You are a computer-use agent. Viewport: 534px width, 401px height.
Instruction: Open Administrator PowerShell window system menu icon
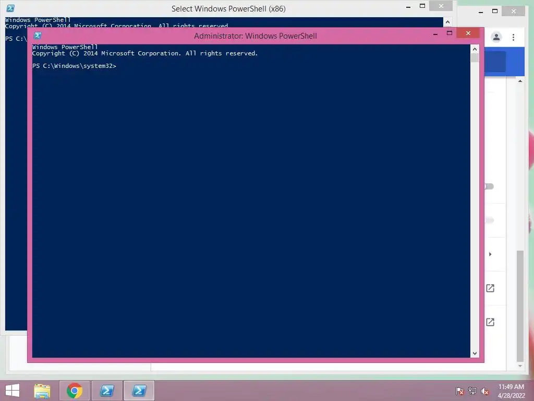[38, 36]
